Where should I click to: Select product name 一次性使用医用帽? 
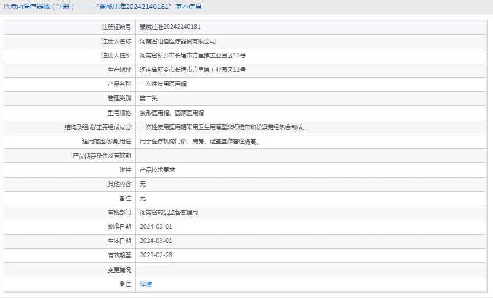163,84
